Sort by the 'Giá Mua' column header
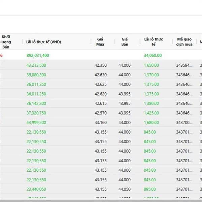202x202 pixels. click(100, 42)
